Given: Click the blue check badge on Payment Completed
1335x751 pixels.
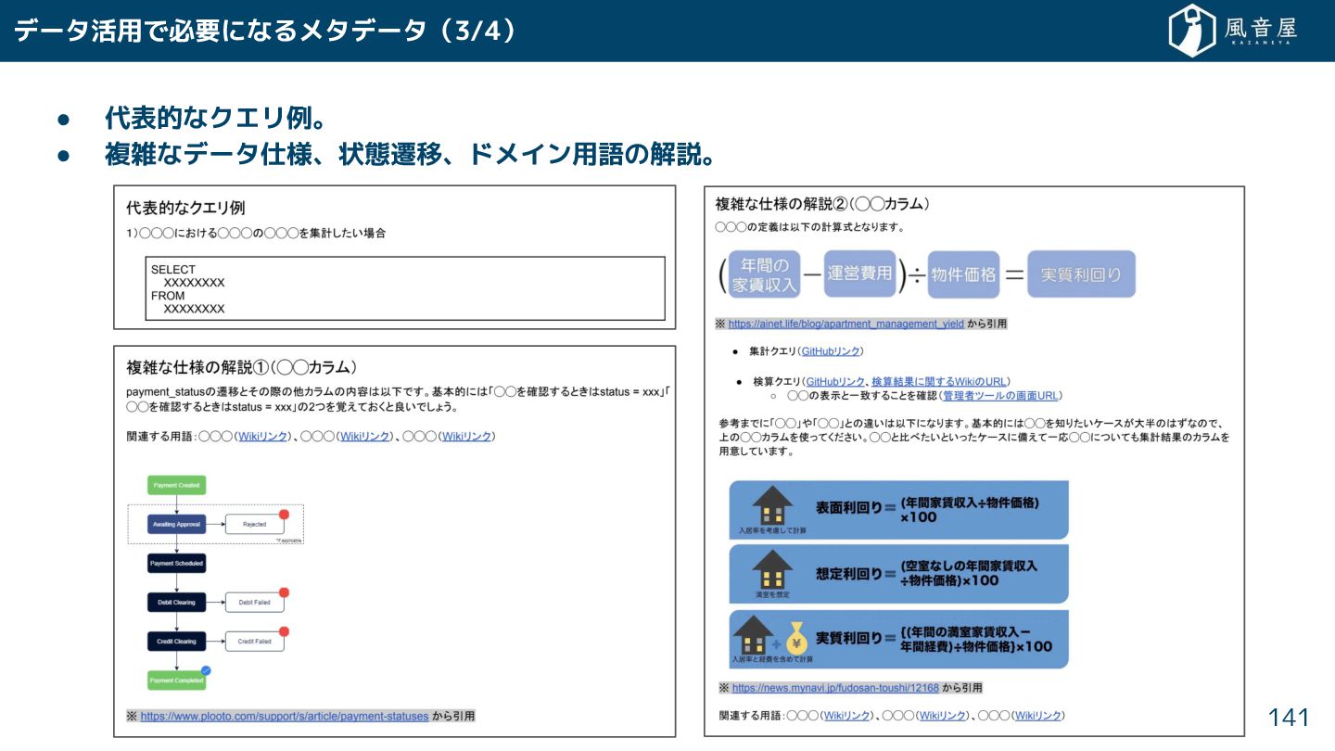Looking at the screenshot, I should pos(206,669).
